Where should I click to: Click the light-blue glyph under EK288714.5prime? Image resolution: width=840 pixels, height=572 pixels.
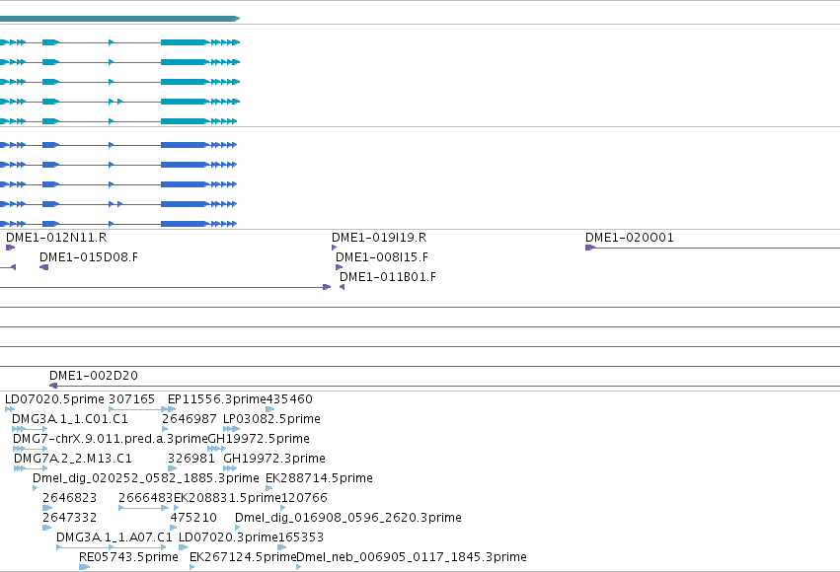click(269, 488)
